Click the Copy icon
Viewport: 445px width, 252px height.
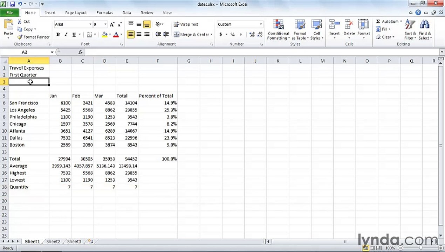point(20,29)
